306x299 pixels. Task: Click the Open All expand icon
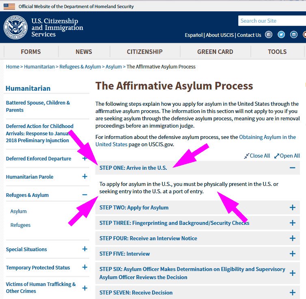[x=276, y=156]
